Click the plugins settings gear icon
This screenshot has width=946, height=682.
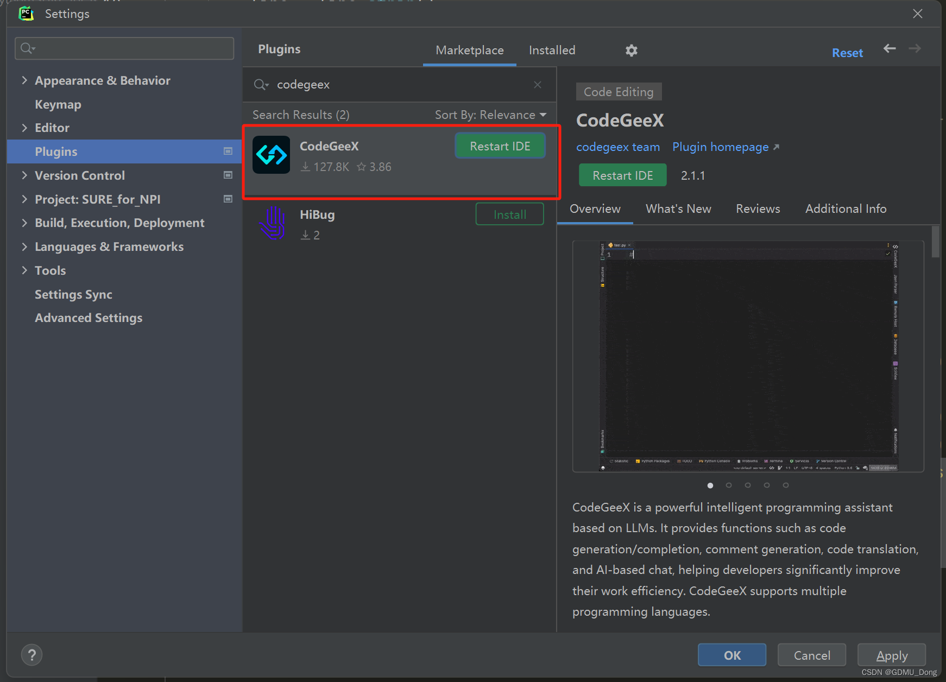(x=631, y=50)
